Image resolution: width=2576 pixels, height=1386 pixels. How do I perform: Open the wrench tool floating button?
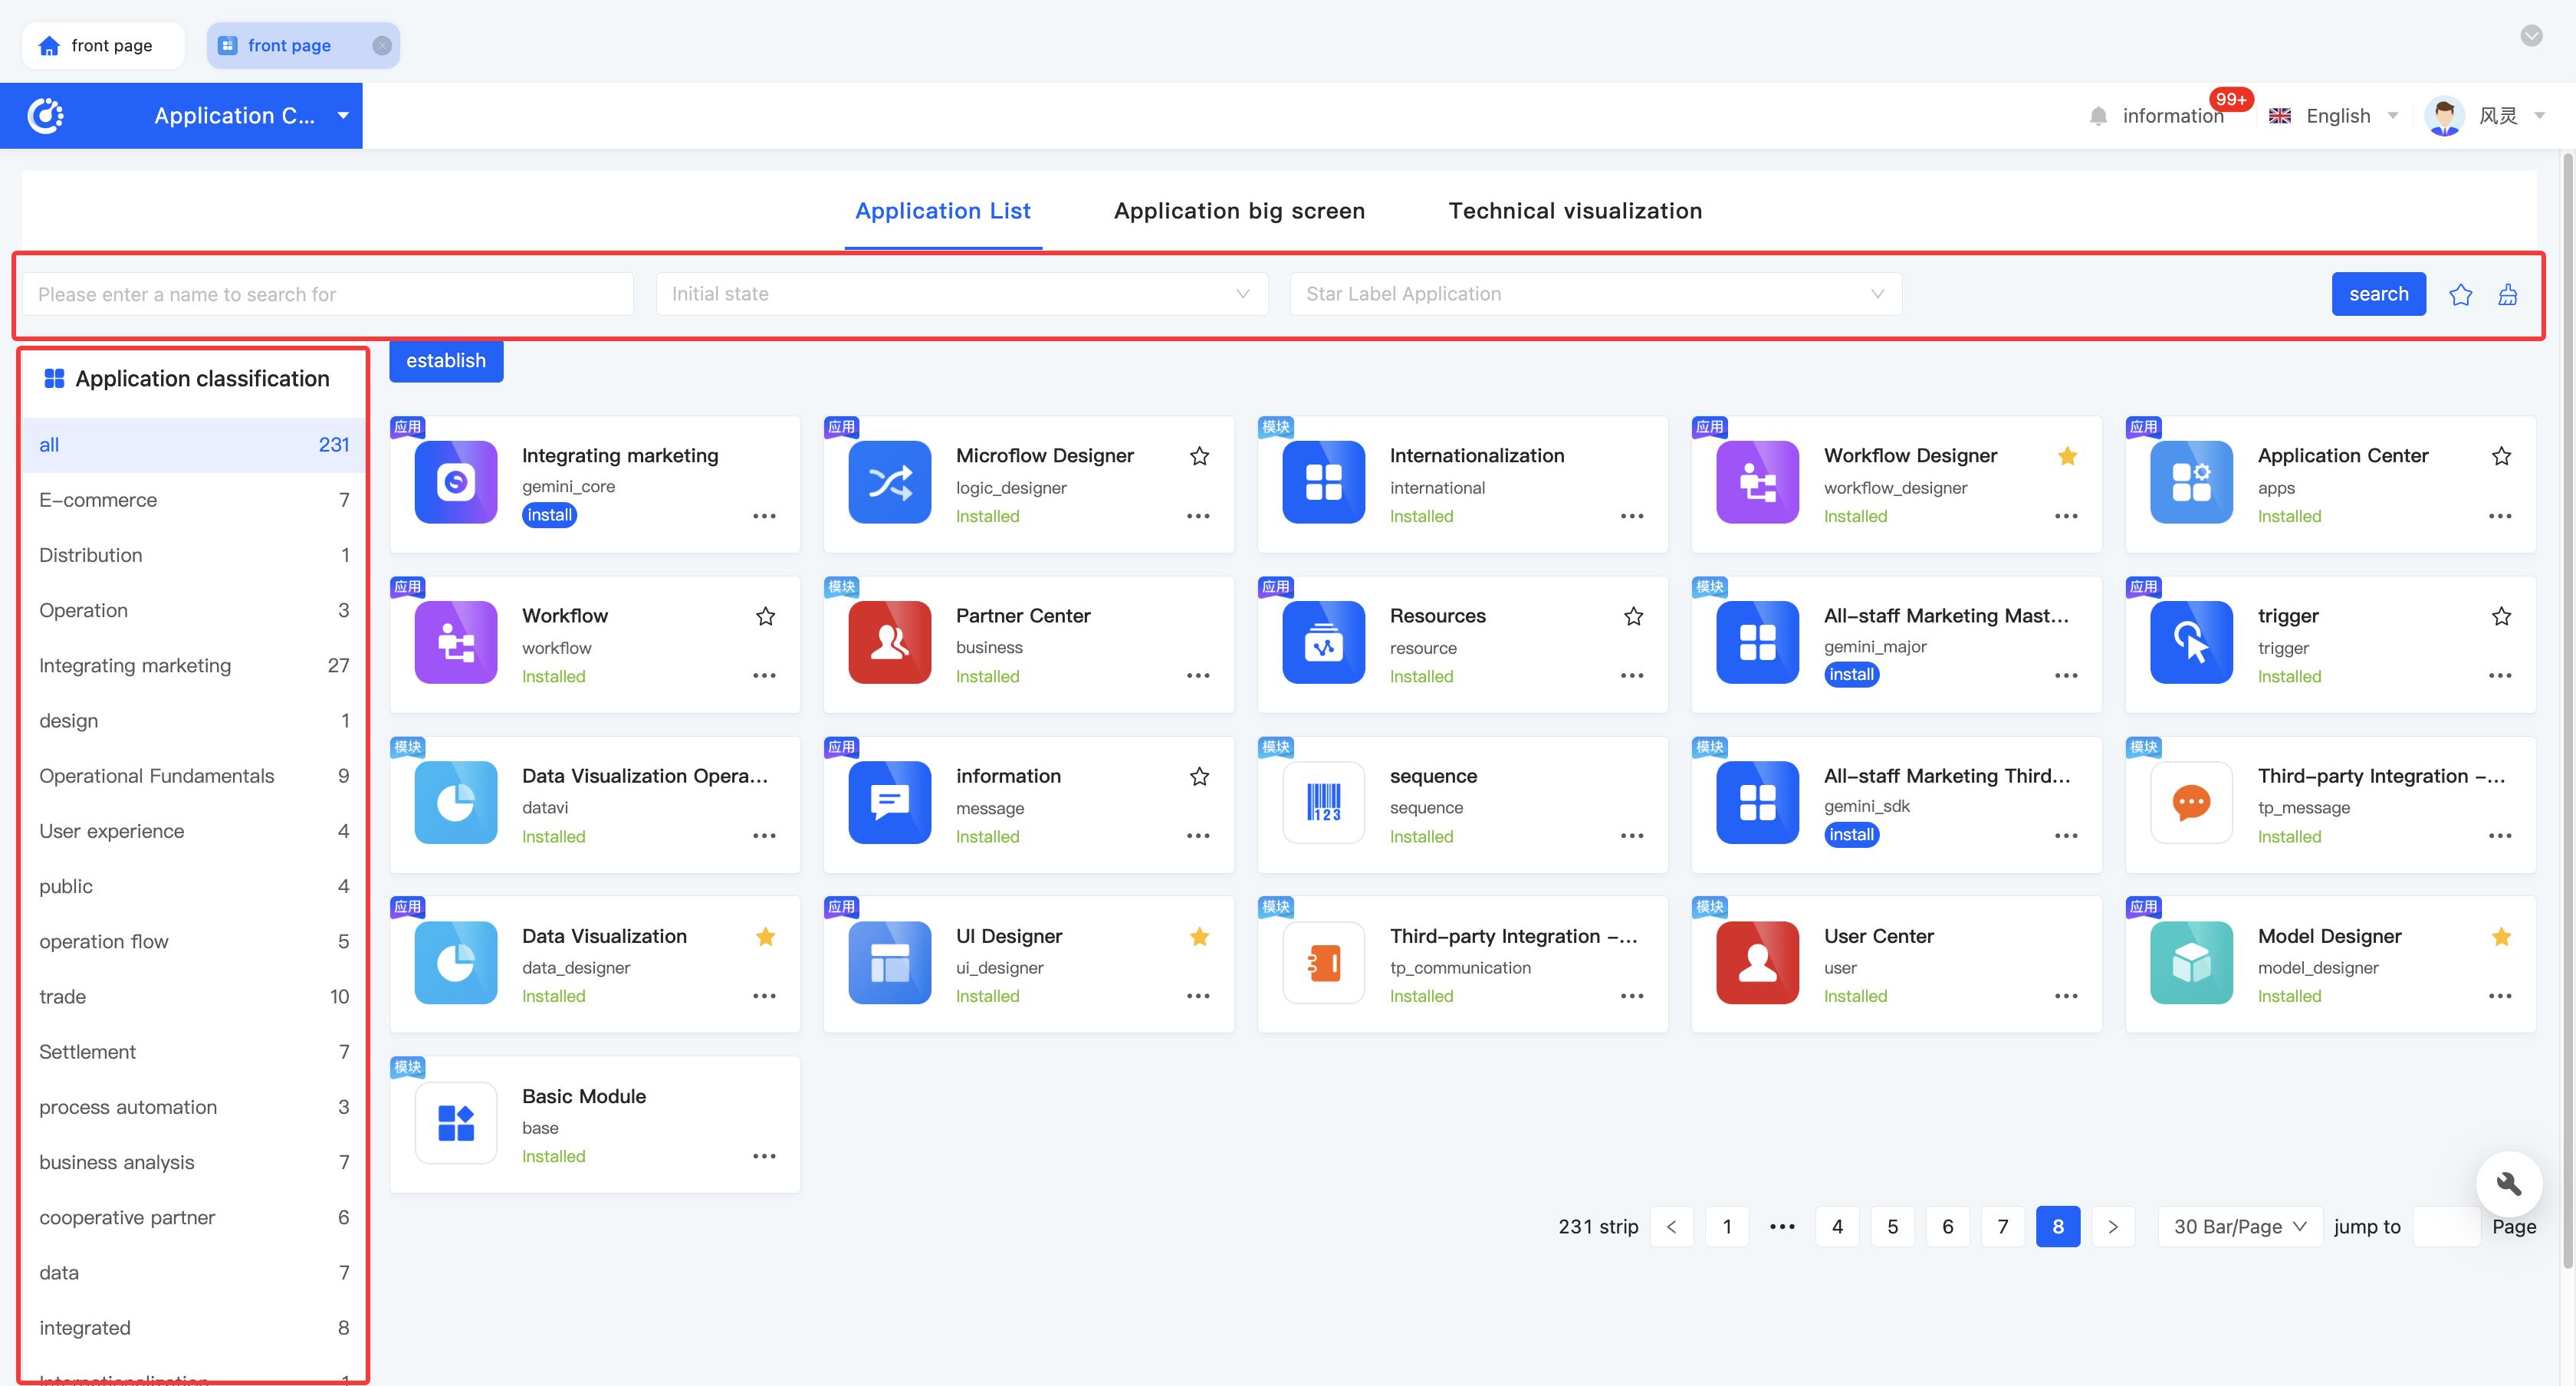[2508, 1184]
